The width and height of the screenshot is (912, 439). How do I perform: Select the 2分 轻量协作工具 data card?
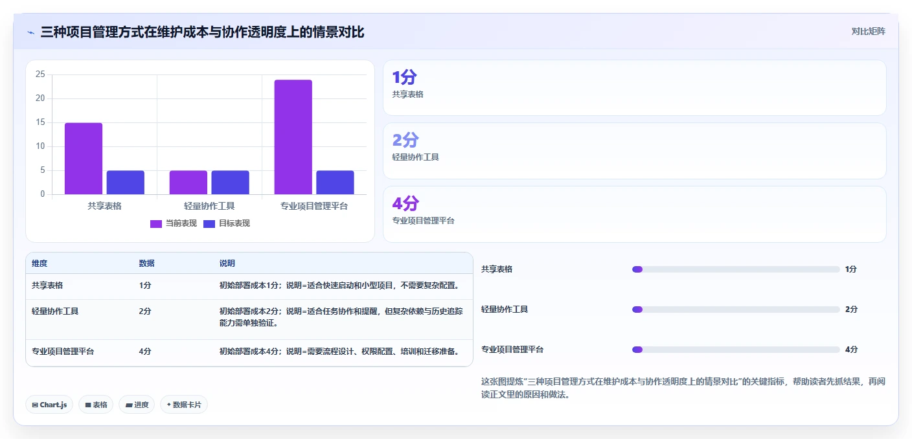point(635,151)
